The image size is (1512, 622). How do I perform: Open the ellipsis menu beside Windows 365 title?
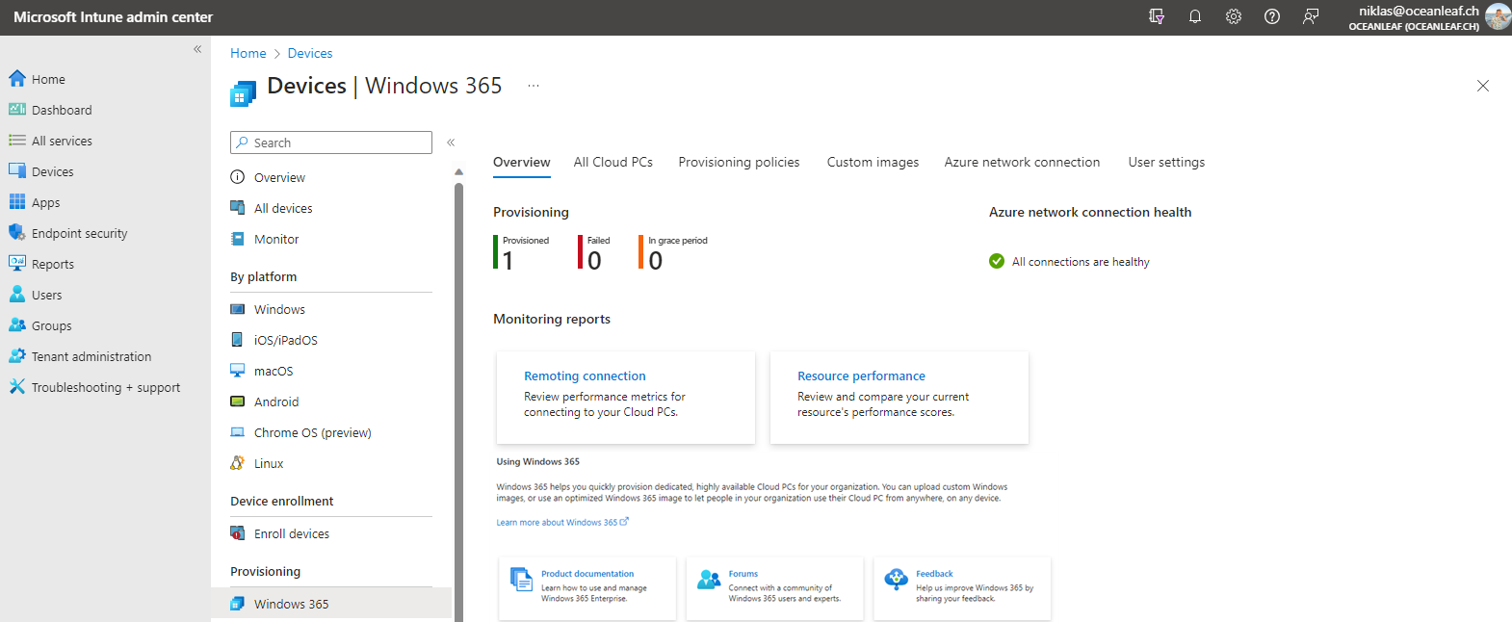coord(534,86)
